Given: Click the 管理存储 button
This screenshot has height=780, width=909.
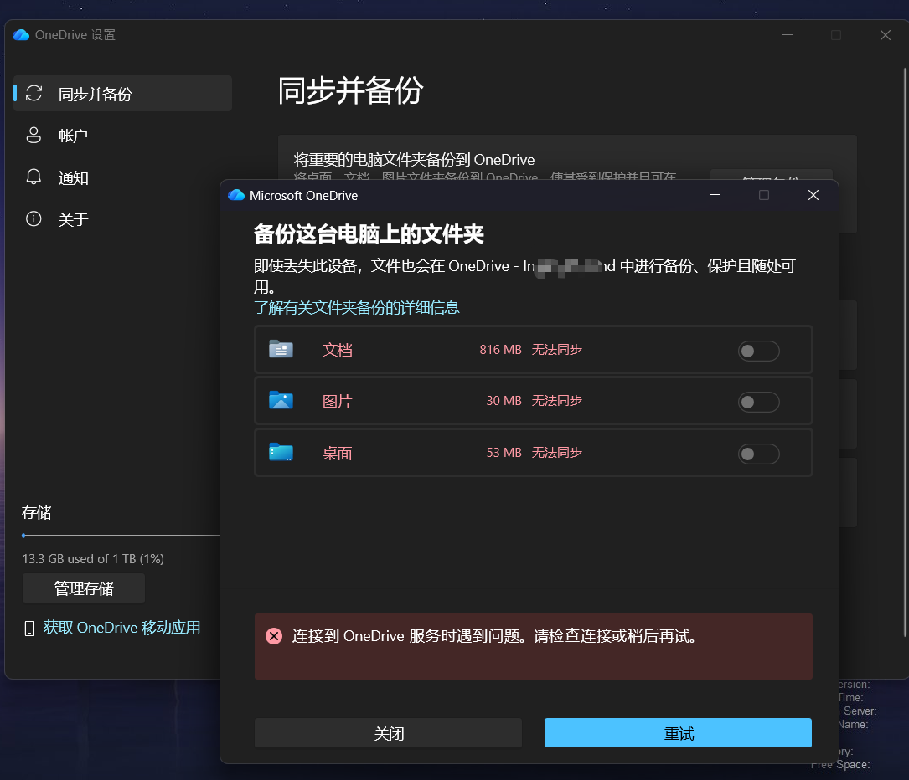Looking at the screenshot, I should coord(84,588).
